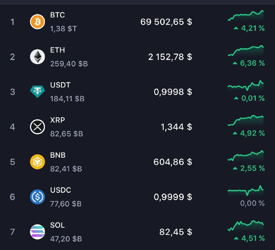View the SOL sparkline mini chart

(x=245, y=226)
